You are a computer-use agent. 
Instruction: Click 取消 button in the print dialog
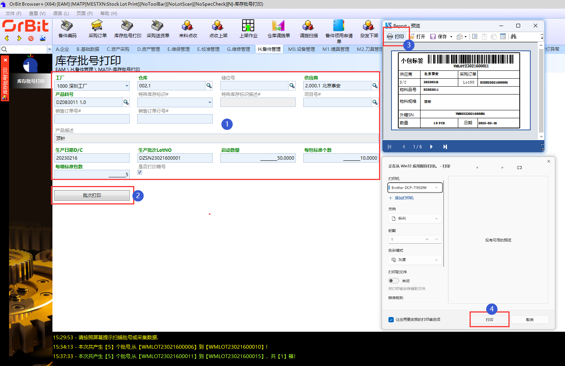pos(530,320)
